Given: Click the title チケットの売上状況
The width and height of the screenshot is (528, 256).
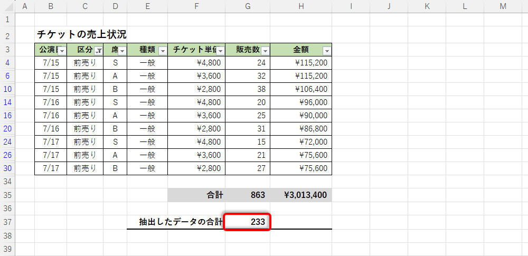Looking at the screenshot, I should click(81, 34).
